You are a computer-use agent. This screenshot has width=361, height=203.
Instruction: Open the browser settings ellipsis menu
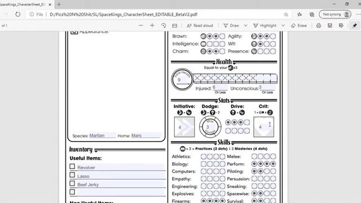click(358, 14)
